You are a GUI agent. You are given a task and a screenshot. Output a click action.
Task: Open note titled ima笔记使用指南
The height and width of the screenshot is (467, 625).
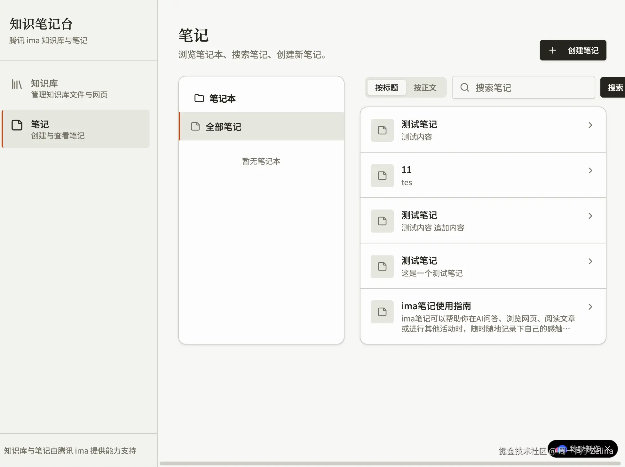483,316
